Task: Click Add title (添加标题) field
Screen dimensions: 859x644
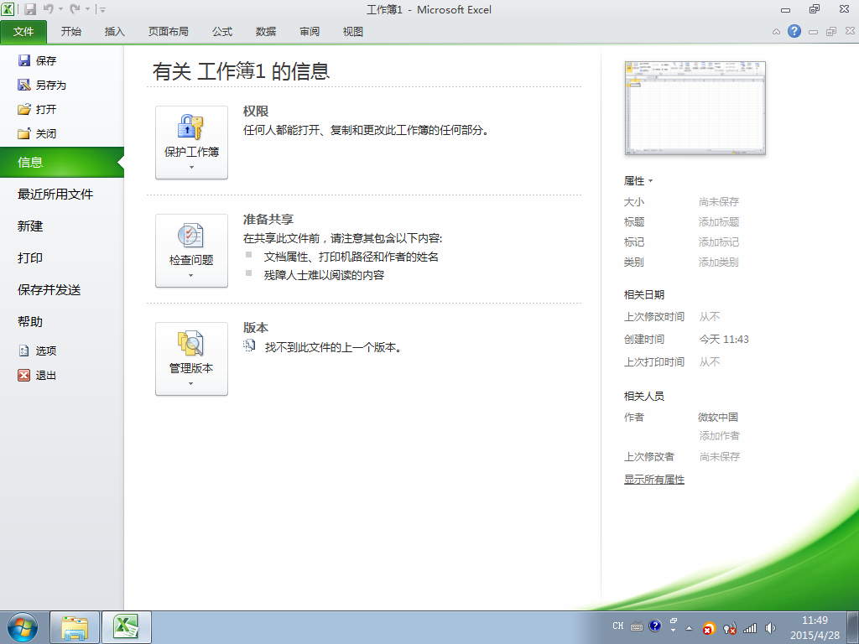Action: point(719,221)
